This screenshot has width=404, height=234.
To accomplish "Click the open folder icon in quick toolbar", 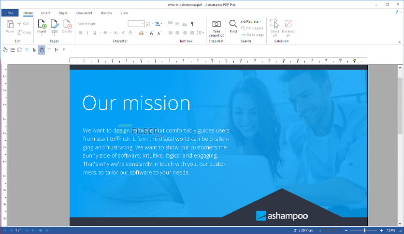I will click(13, 50).
